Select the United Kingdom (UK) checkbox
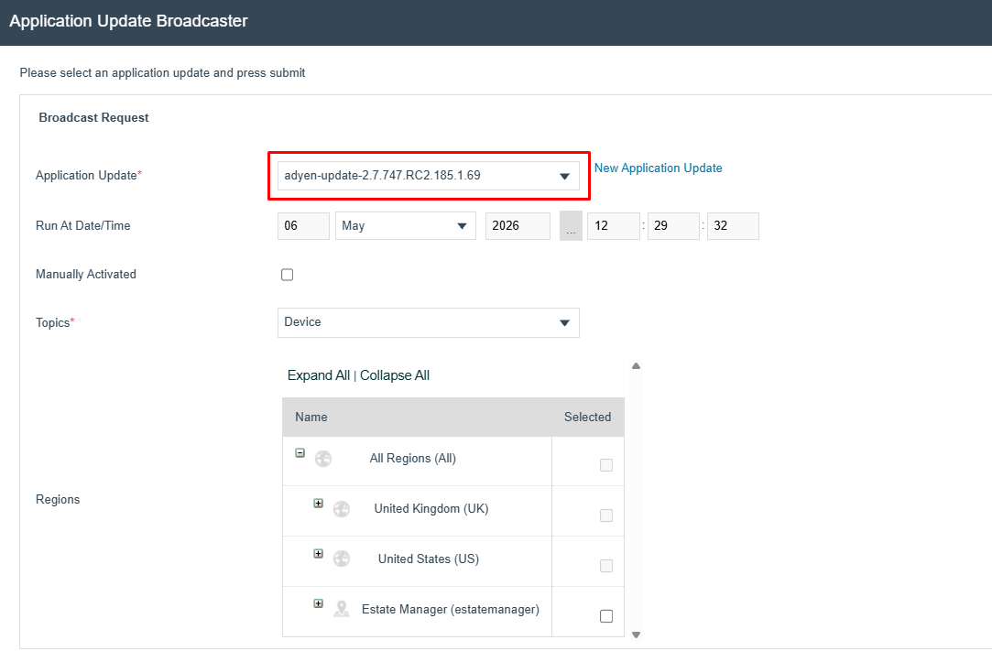 606,515
